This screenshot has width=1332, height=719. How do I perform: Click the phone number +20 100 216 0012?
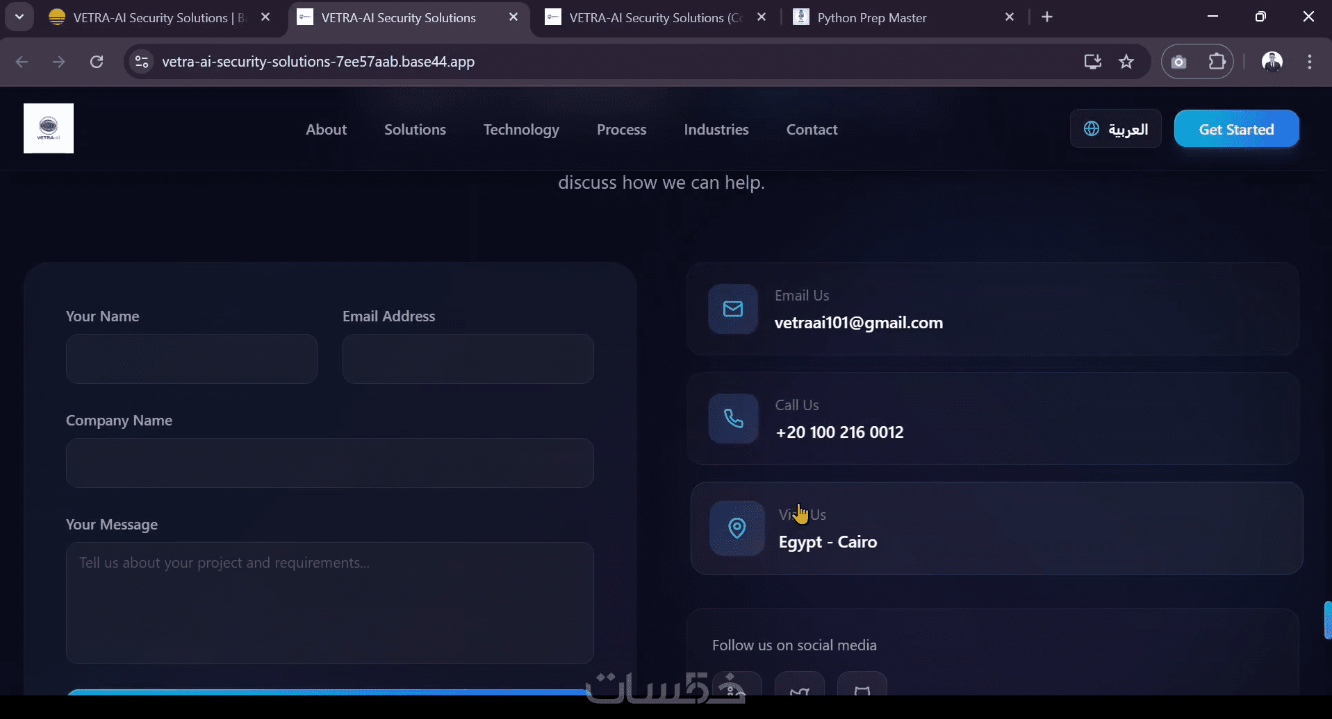point(839,432)
